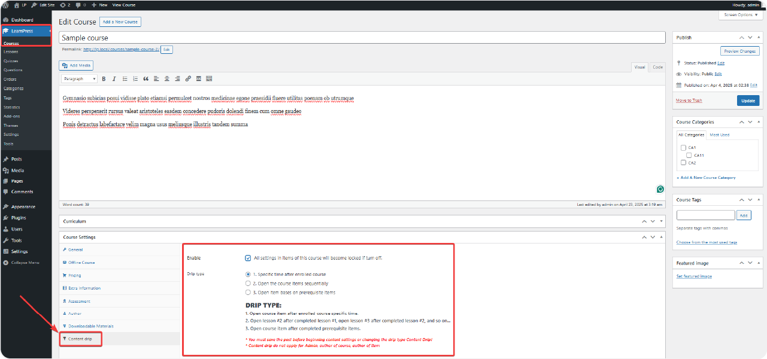767x359 pixels.
Task: Click the course title input field
Action: click(362, 38)
